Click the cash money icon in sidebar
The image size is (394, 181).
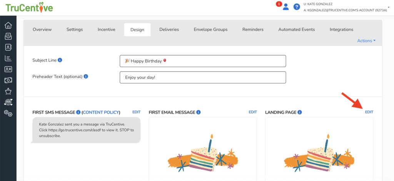point(8,80)
